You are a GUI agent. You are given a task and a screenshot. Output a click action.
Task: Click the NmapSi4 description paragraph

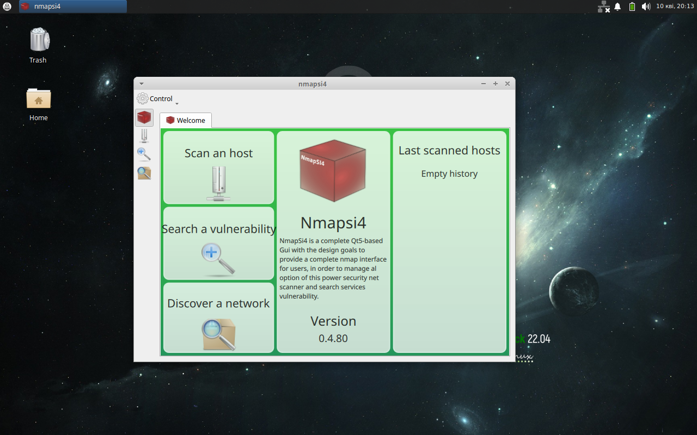(x=333, y=269)
